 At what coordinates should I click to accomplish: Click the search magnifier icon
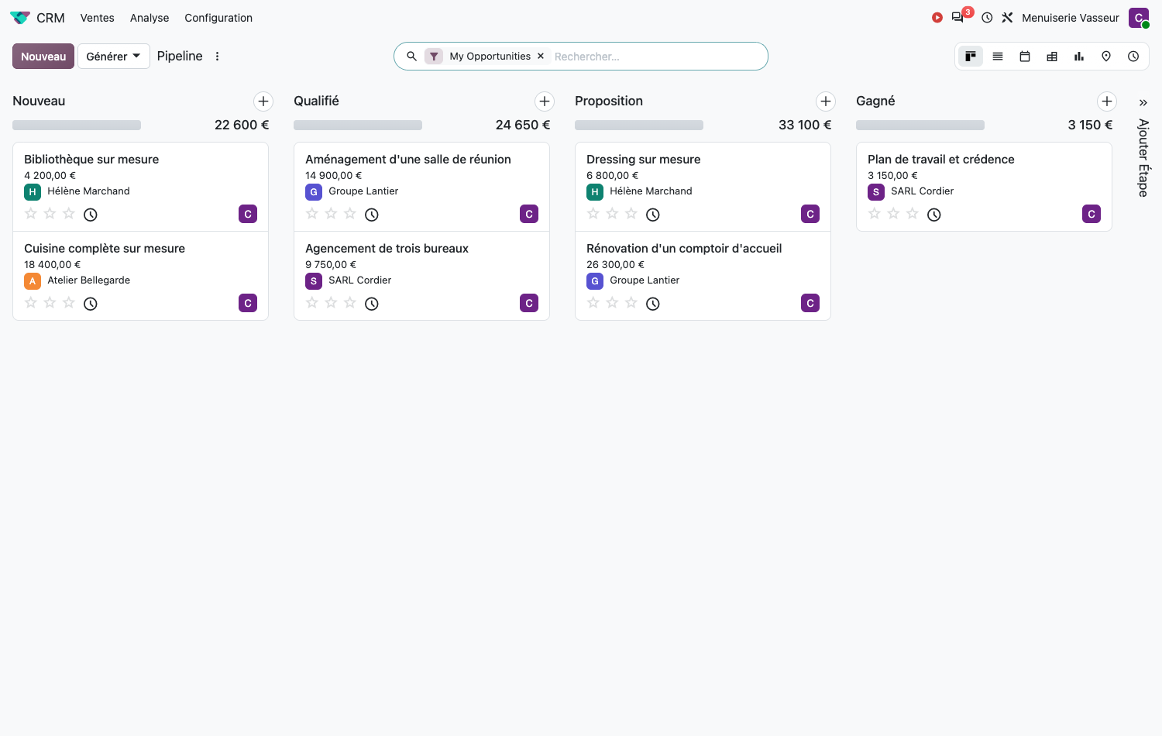click(412, 57)
